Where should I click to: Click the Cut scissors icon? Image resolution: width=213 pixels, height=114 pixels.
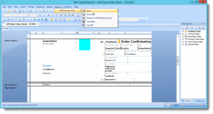[36, 11]
